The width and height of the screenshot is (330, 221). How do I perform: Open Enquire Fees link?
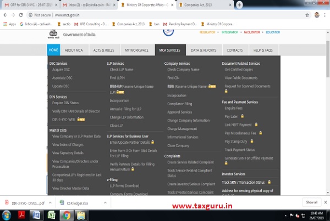(x=234, y=108)
